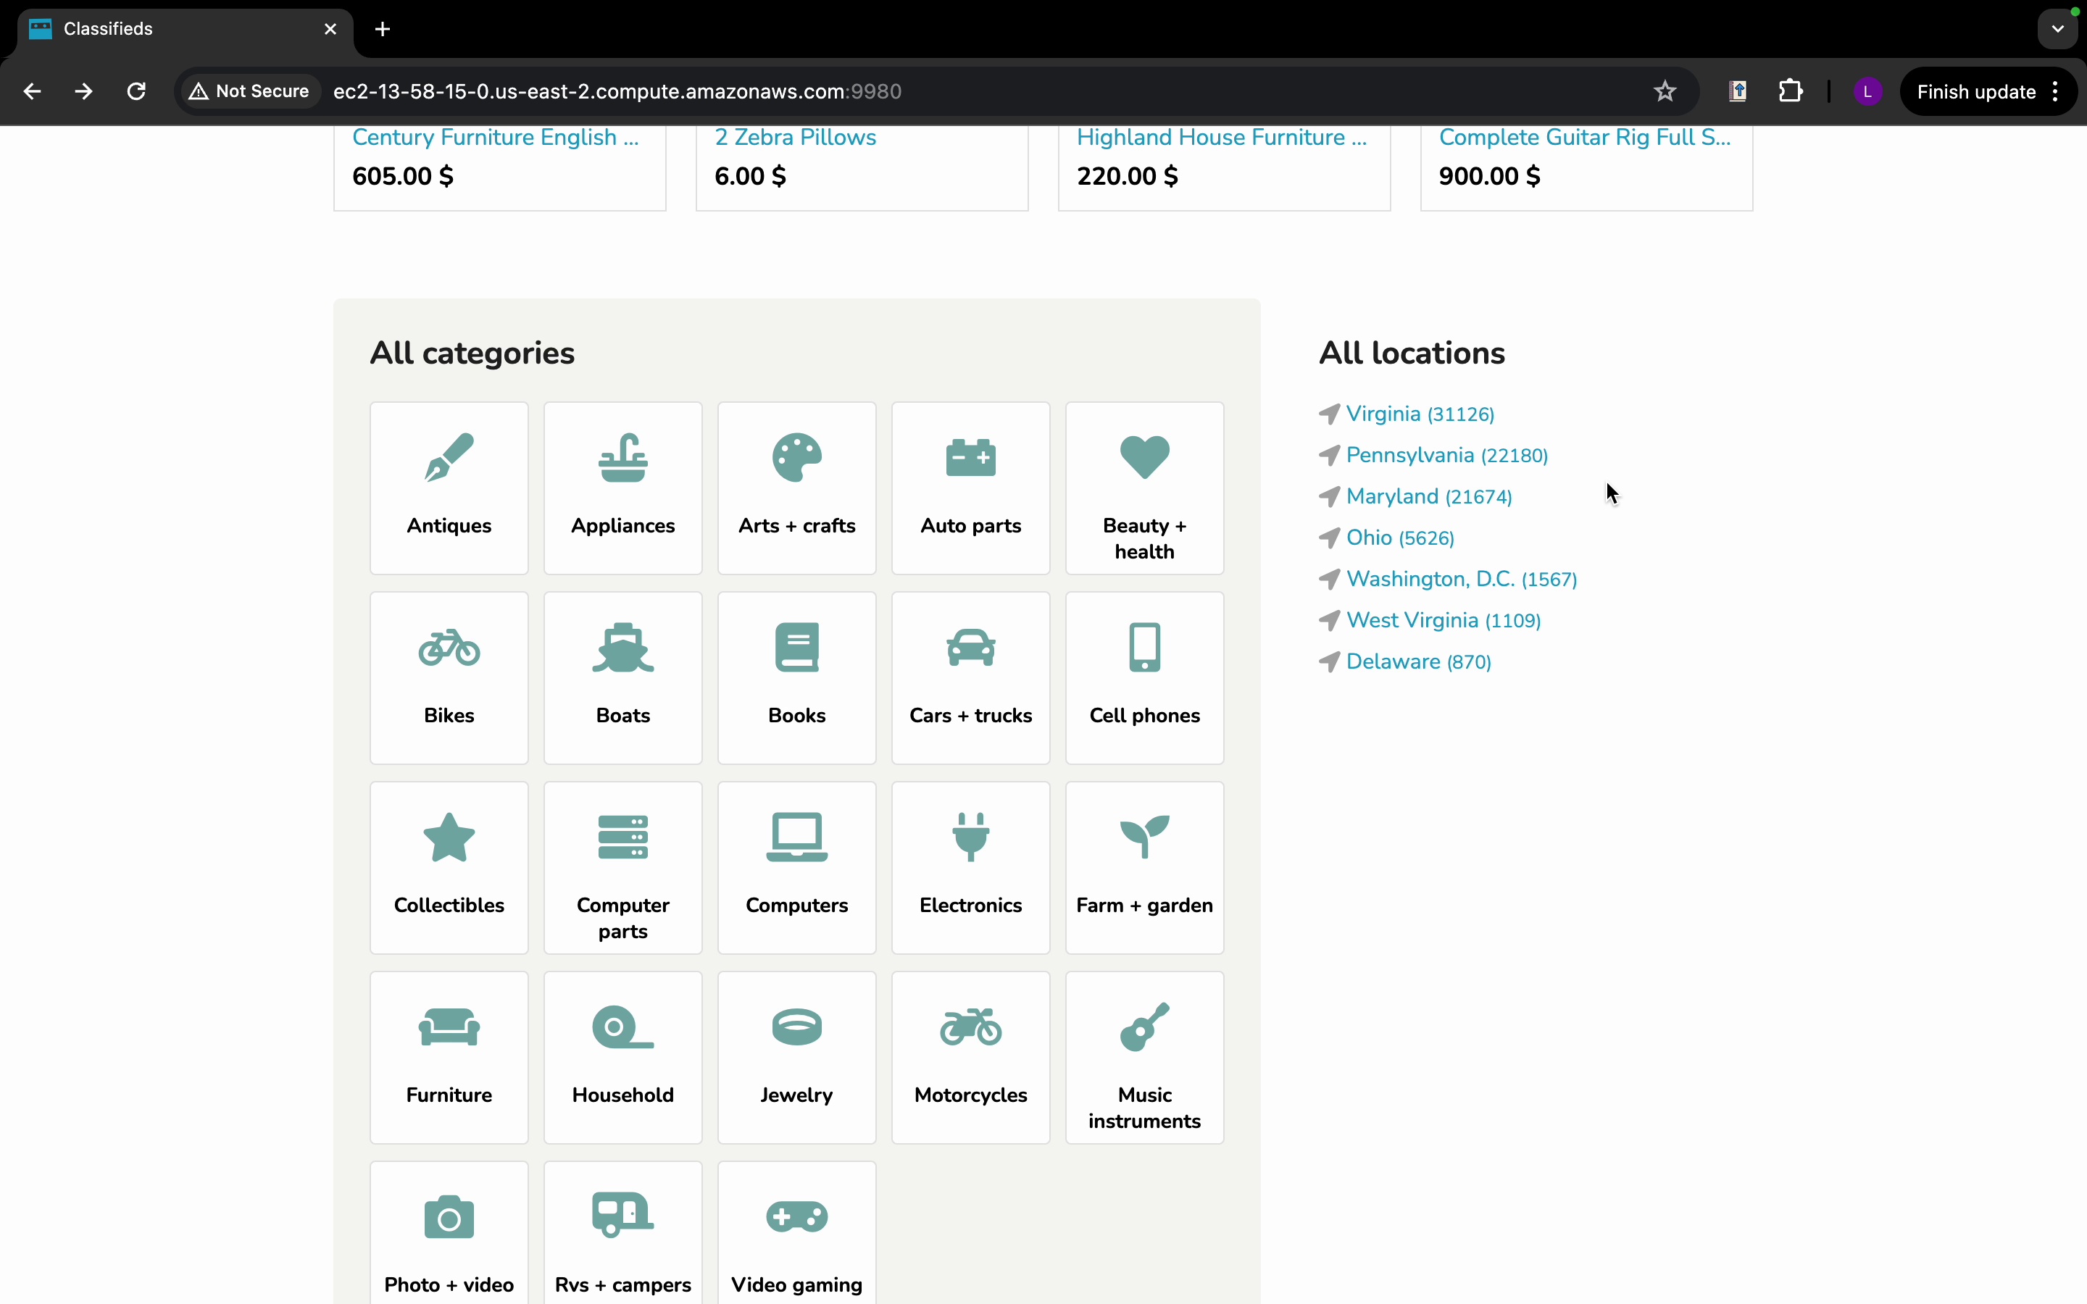Click the Auto parts battery icon

tap(970, 457)
